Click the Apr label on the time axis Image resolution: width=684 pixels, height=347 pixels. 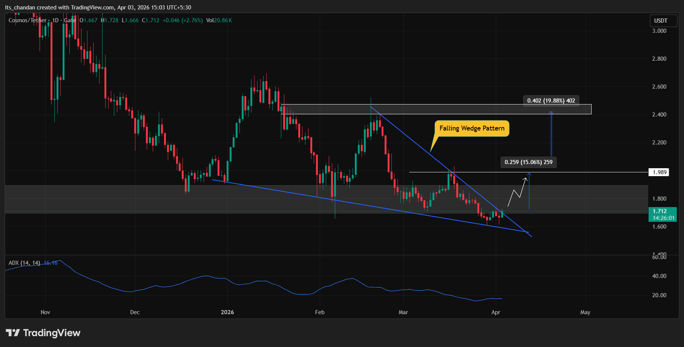click(x=496, y=312)
